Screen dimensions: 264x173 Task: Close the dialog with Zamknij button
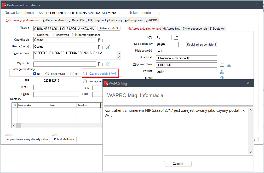tap(178, 164)
